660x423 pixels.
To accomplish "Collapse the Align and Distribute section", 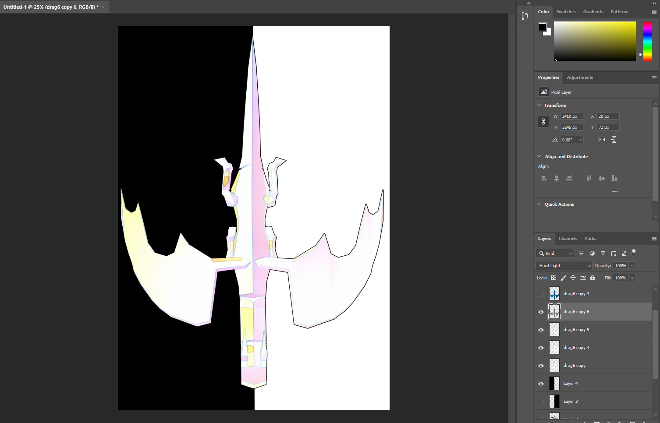I will point(539,156).
